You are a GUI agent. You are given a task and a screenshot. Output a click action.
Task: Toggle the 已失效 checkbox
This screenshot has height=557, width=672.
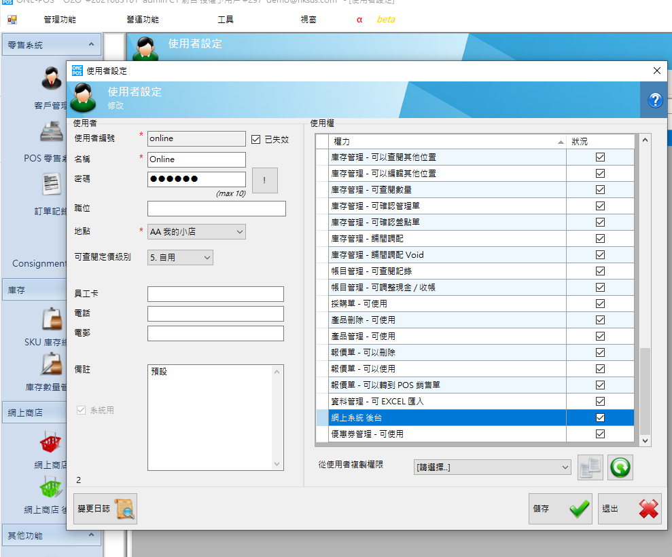[256, 139]
